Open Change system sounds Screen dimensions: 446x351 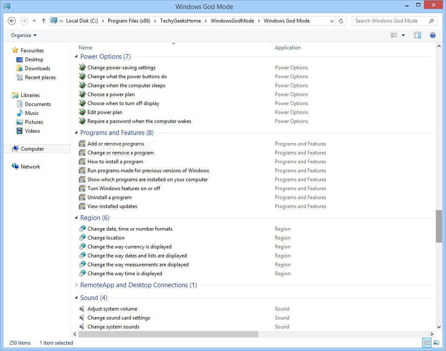113,326
